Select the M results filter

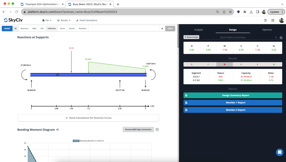[x=225, y=64]
